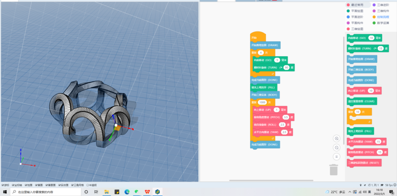This screenshot has height=196, width=397.
Task: Uncheck the 三角网格 checkbox
Action: click(x=72, y=185)
